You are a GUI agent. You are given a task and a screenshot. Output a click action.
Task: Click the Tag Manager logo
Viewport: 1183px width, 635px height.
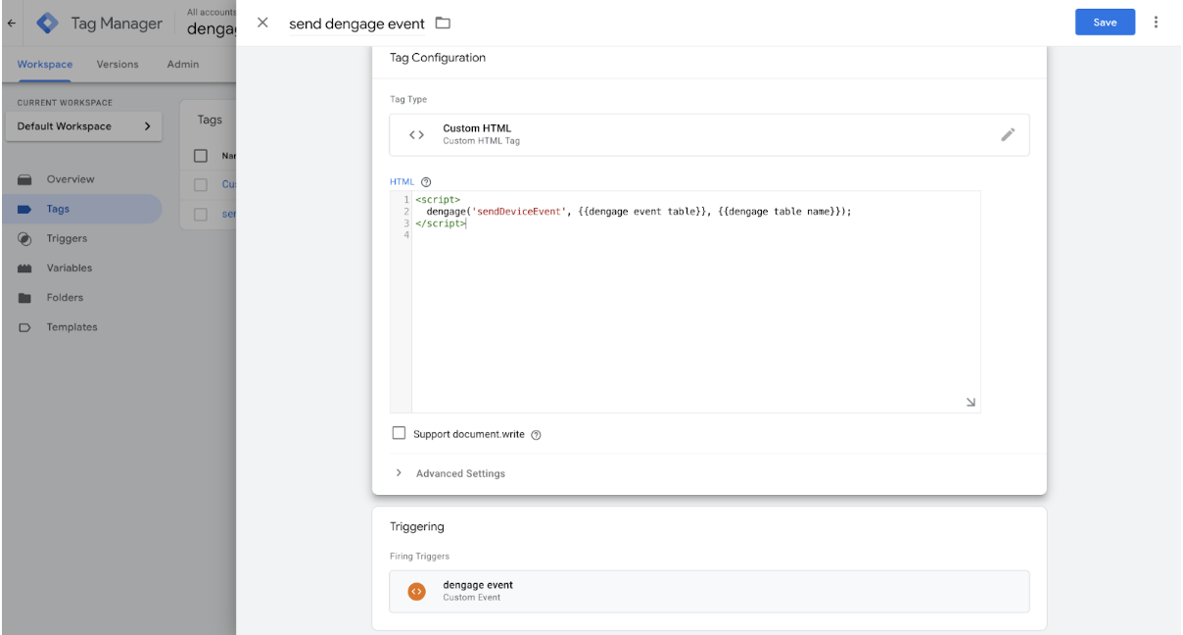coord(47,23)
